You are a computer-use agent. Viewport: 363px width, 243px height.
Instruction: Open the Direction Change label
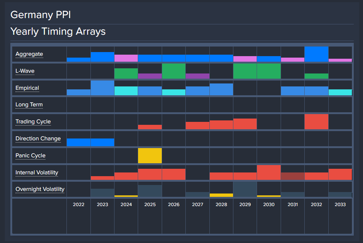(38, 138)
